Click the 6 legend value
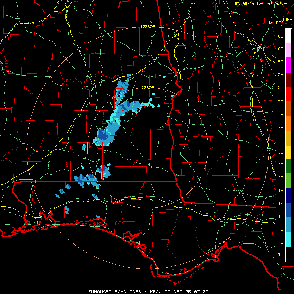The image size is (294, 294). point(282,229)
